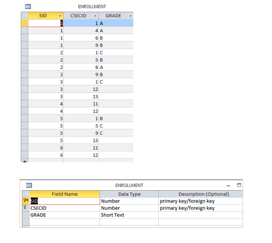Image resolution: width=272 pixels, height=243 pixels.
Task: Click CSECID 5 cell for SID 2
Action: (81, 60)
